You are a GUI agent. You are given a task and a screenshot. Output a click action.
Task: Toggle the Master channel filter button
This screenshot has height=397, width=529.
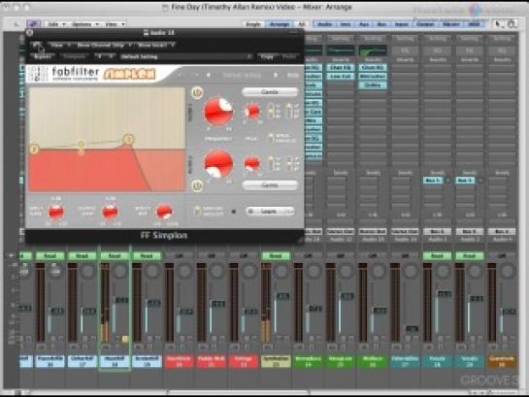click(x=450, y=24)
